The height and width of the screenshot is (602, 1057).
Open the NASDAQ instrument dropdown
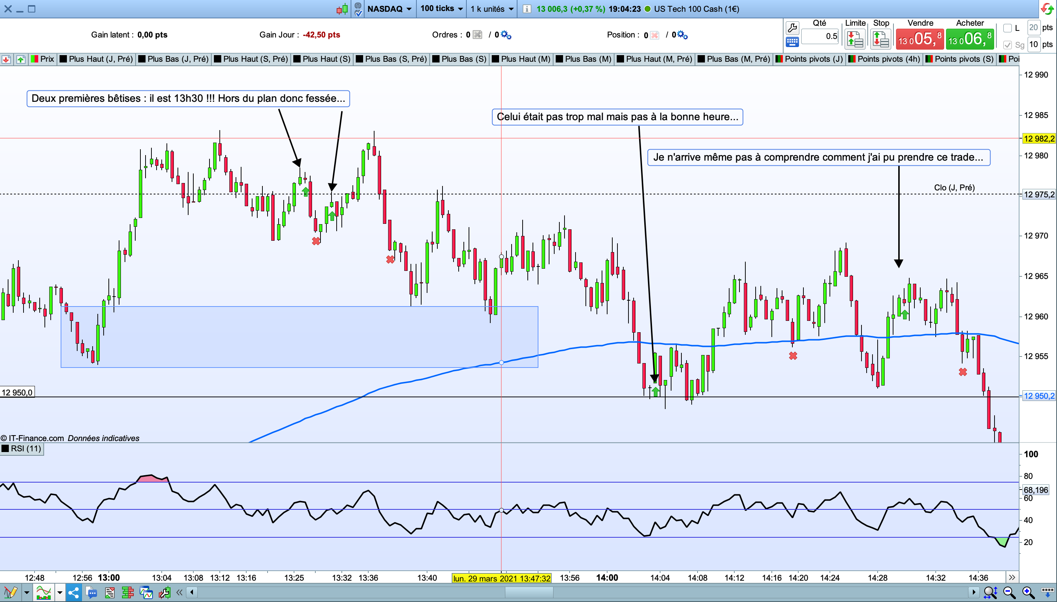click(x=389, y=9)
